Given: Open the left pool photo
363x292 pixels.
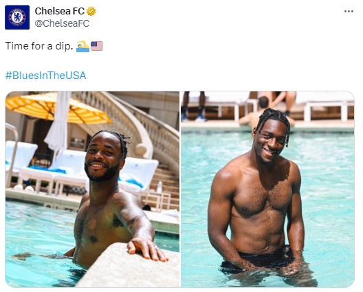Looking at the screenshot, I should tap(92, 189).
